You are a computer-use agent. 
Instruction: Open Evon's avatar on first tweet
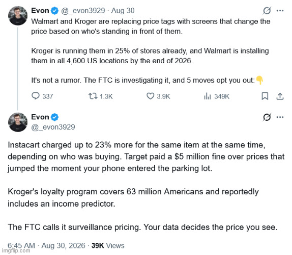tap(18, 16)
